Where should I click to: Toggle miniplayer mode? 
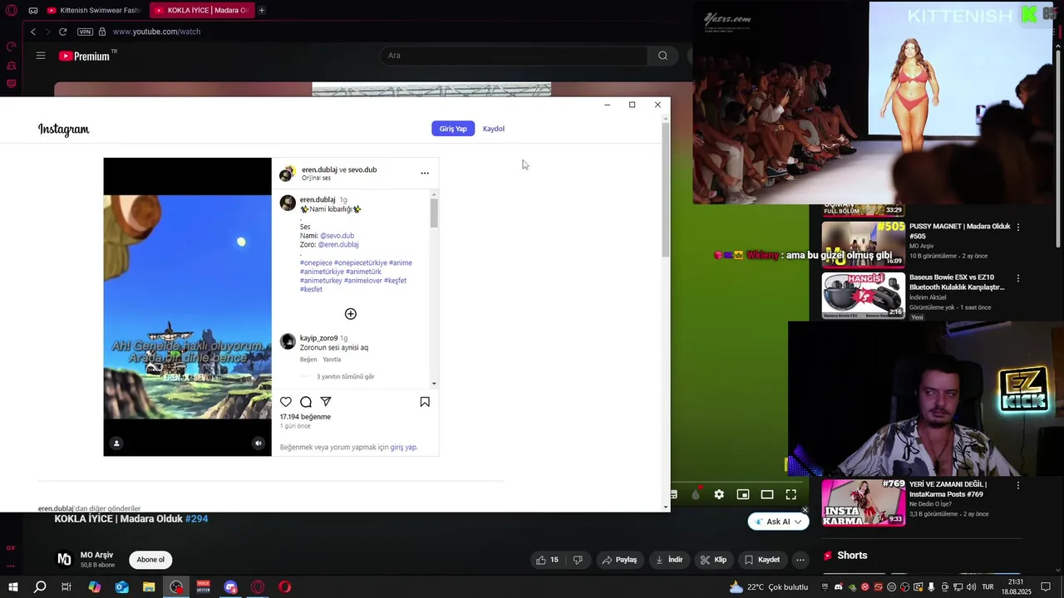pos(743,495)
